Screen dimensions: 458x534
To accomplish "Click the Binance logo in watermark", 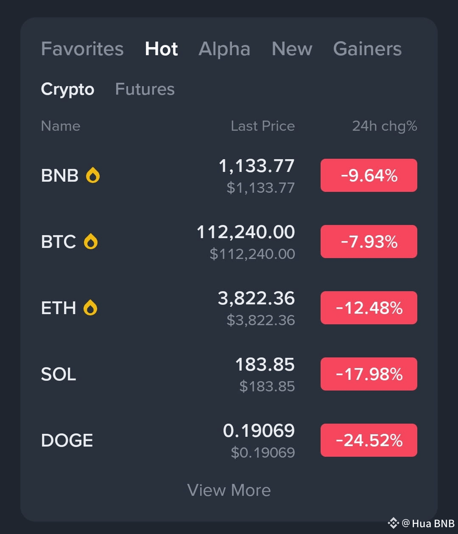I will pyautogui.click(x=394, y=523).
